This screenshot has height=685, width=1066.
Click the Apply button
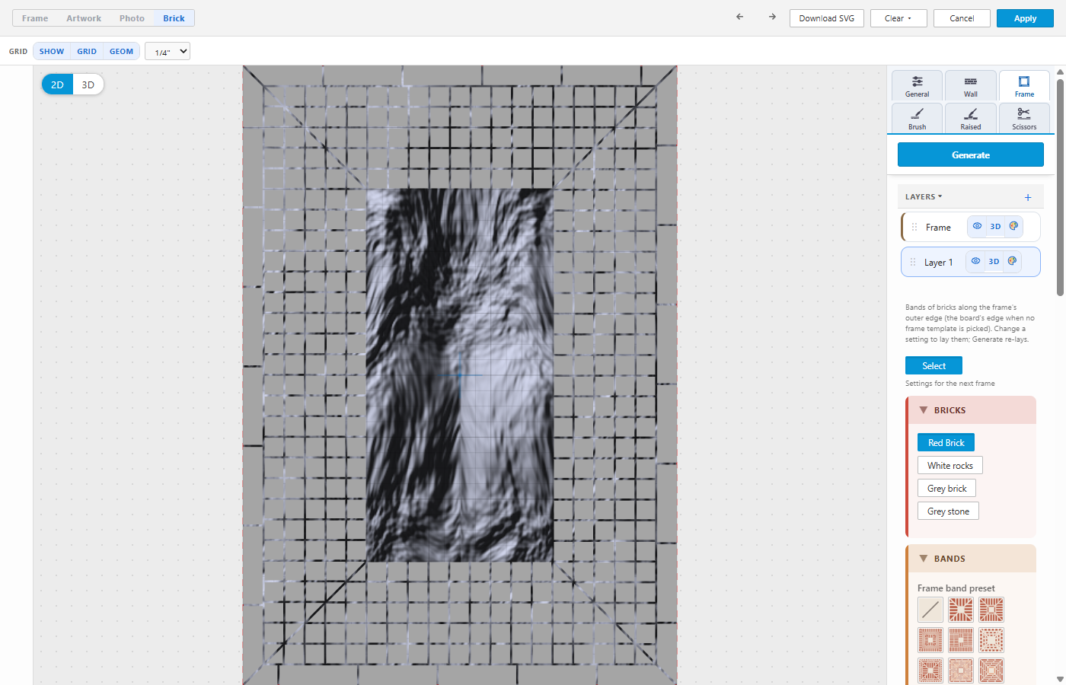pyautogui.click(x=1025, y=18)
